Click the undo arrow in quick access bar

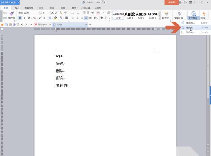tap(22, 24)
